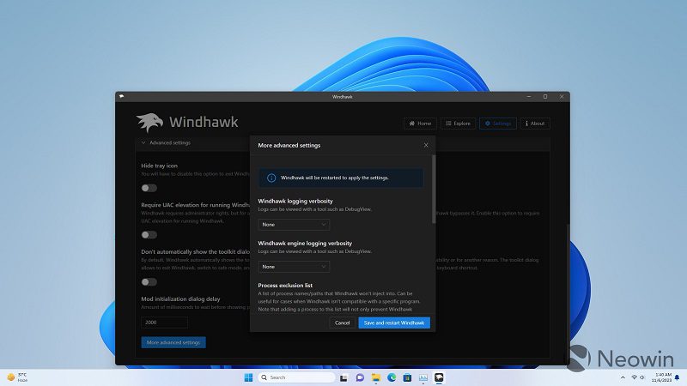Screen dimensions: 687x386
Task: Click the Windhawk eagle logo
Action: click(149, 123)
